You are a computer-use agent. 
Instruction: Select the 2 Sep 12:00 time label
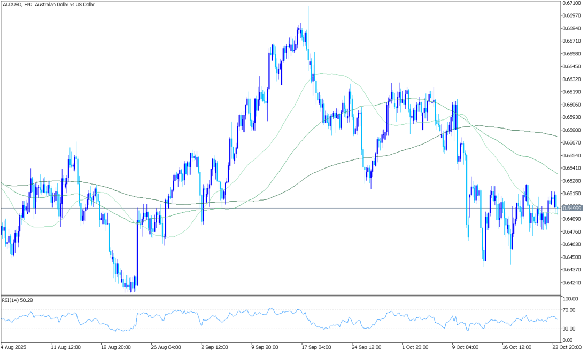point(216,346)
